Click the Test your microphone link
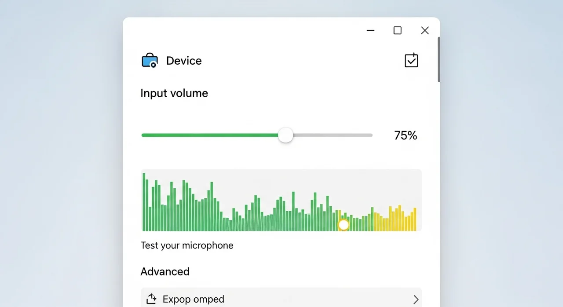Viewport: 563px width, 307px height. 187,245
